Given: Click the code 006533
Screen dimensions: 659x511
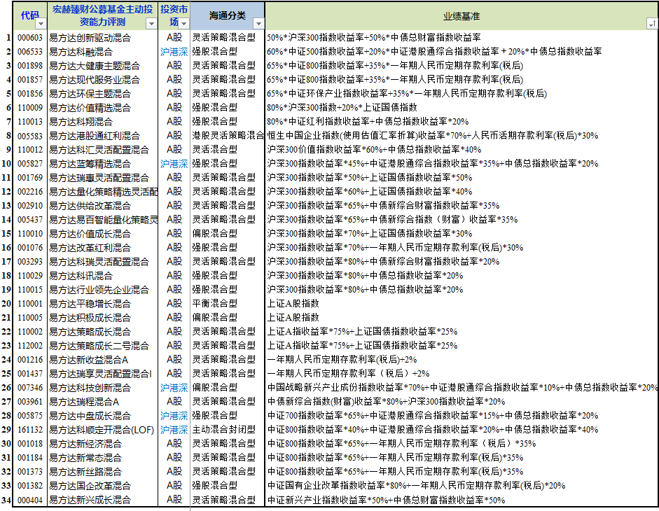Looking at the screenshot, I should [30, 52].
